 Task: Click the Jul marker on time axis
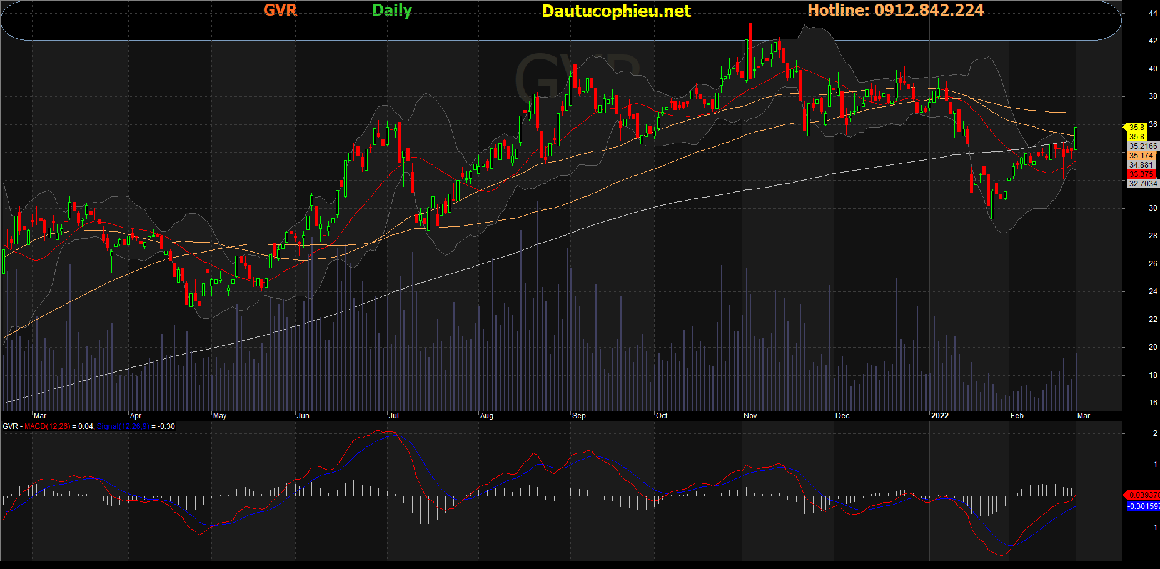tap(394, 416)
